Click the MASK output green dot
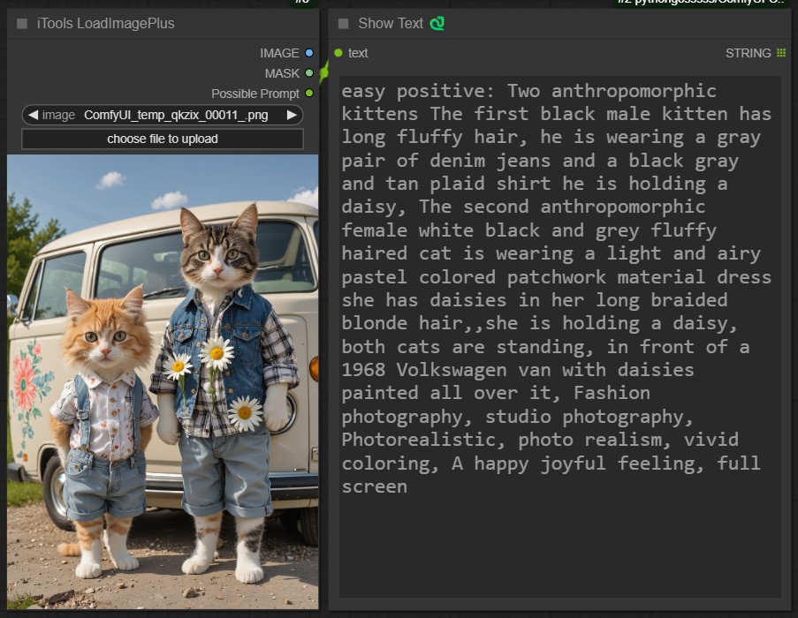 coord(309,73)
